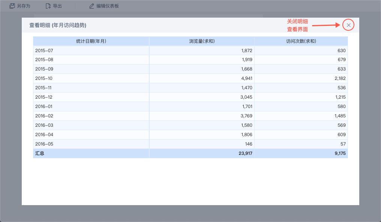Click the visit count value 2,182
This screenshot has width=381, height=222.
(340, 78)
